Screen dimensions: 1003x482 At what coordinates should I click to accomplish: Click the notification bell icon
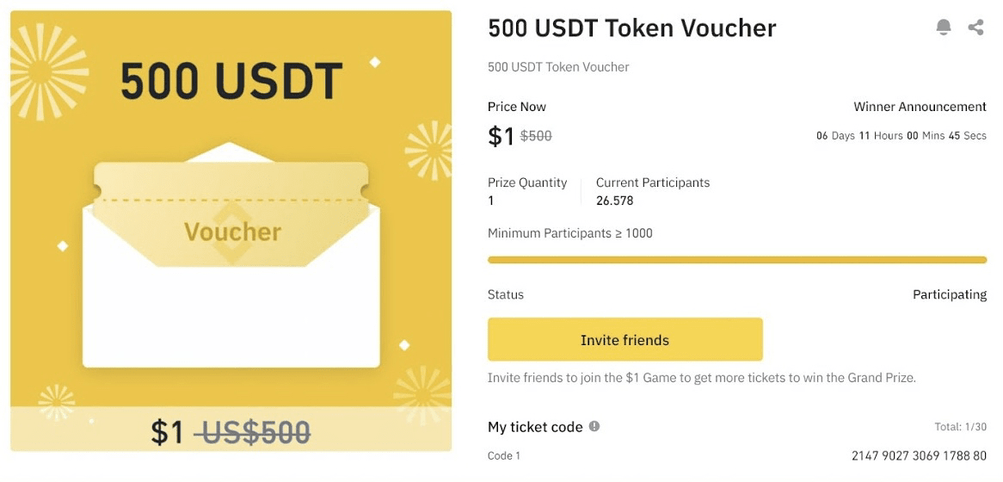(944, 28)
